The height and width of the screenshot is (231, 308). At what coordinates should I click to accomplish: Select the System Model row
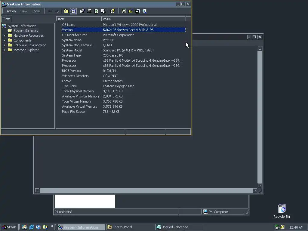[124, 50]
